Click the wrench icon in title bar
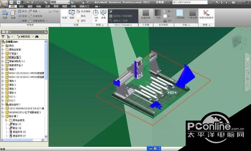Screen dimensions: 251x151 (x=217, y=2)
